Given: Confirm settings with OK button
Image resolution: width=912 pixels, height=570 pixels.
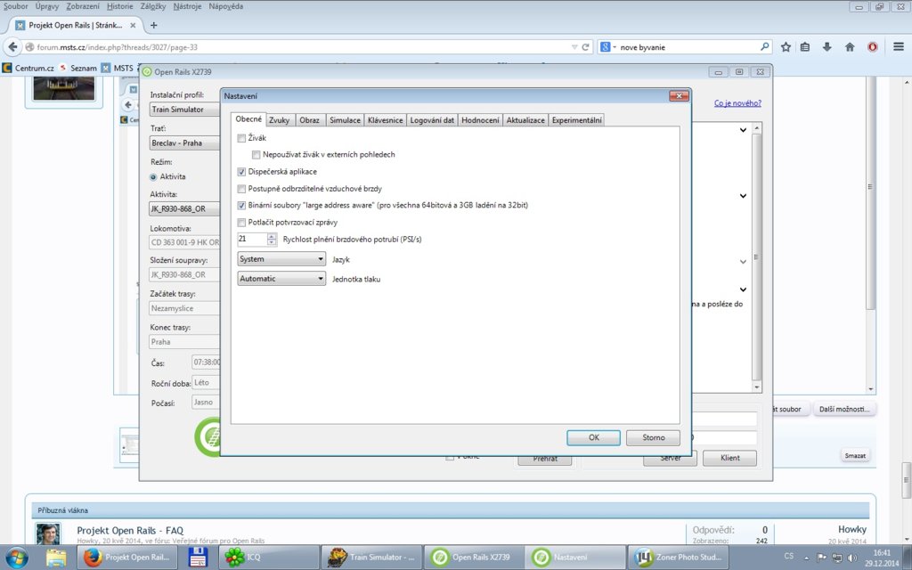Looking at the screenshot, I should (x=593, y=437).
